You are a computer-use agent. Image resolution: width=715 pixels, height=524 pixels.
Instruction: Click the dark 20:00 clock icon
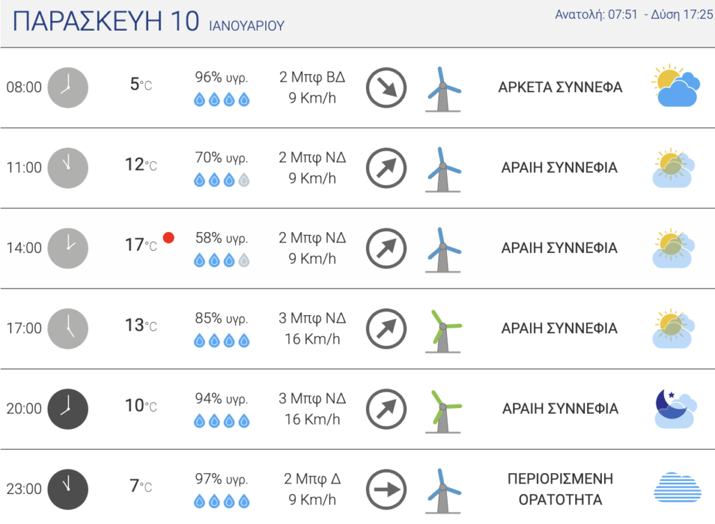[68, 409]
